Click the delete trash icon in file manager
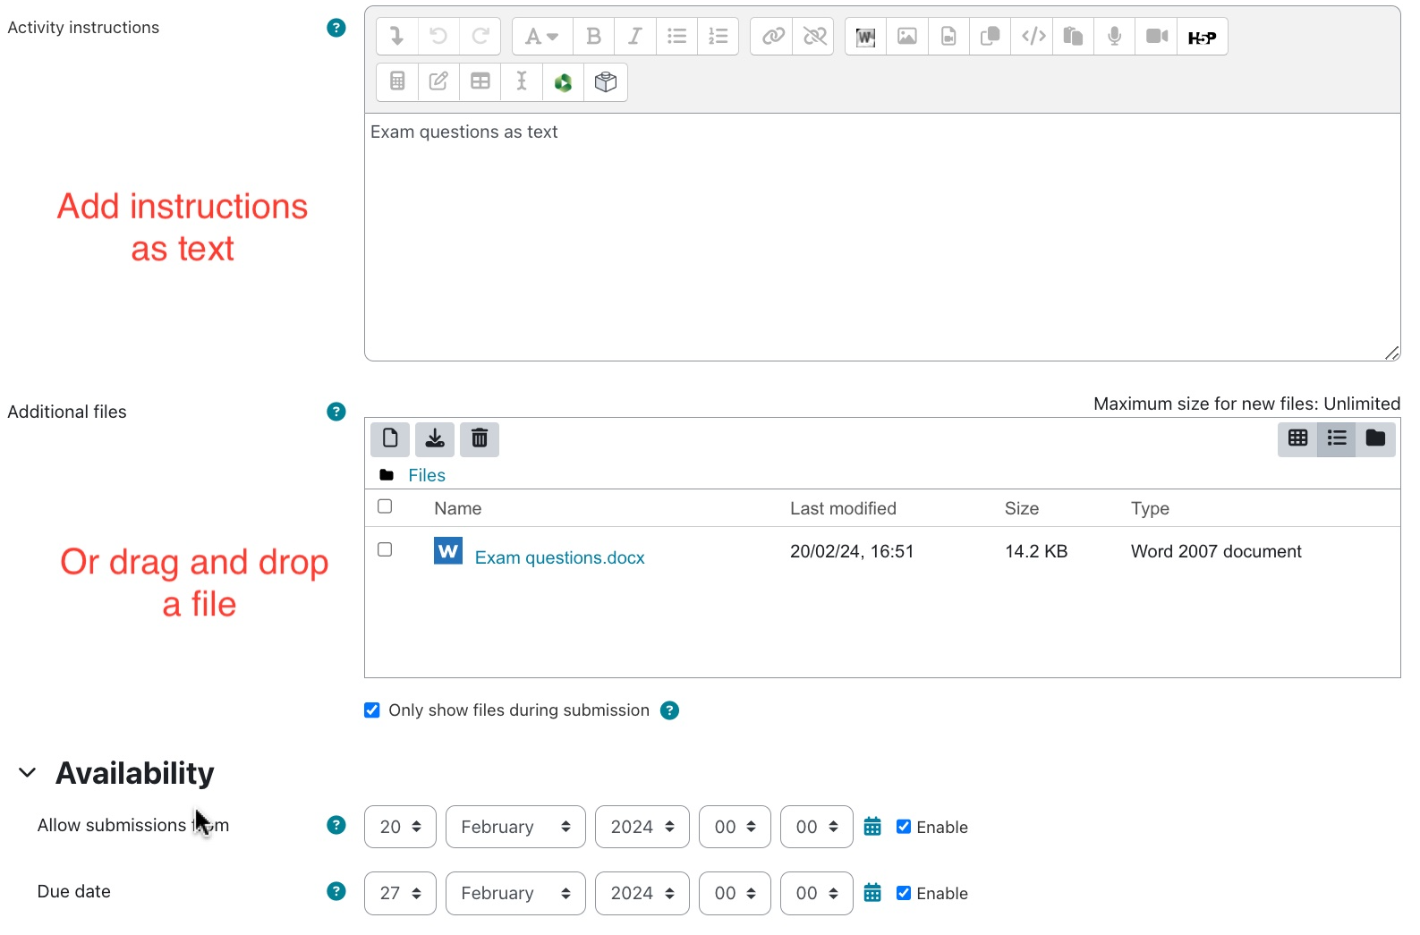The height and width of the screenshot is (935, 1420). click(480, 438)
